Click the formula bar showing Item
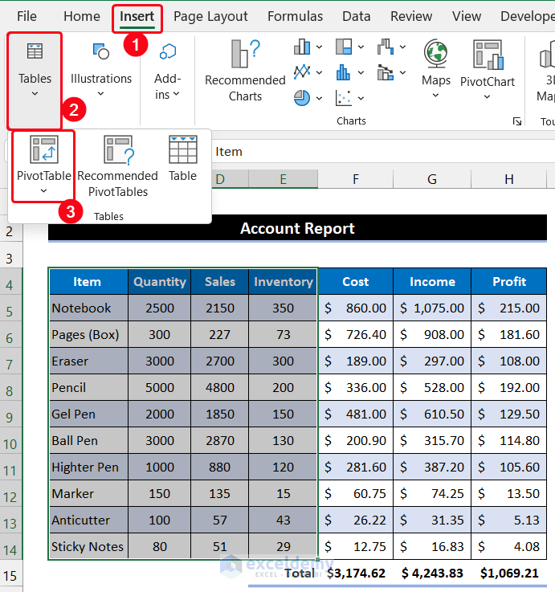The image size is (555, 592). 382,151
